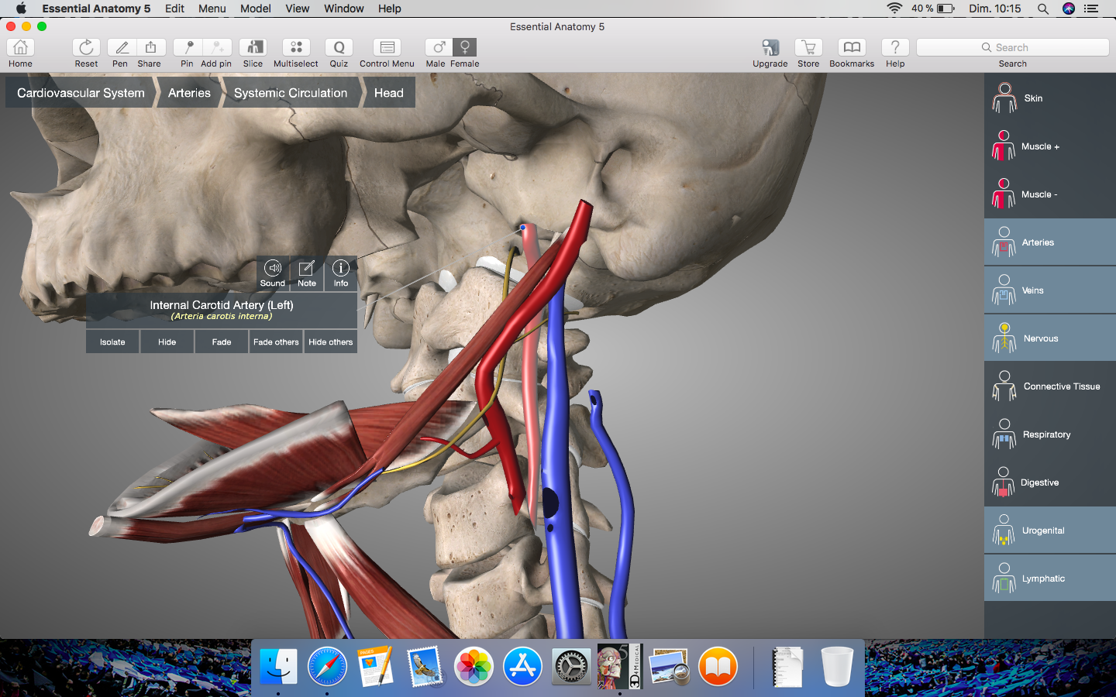Activate the Multiselect tool
The width and height of the screenshot is (1116, 697).
coord(296,48)
